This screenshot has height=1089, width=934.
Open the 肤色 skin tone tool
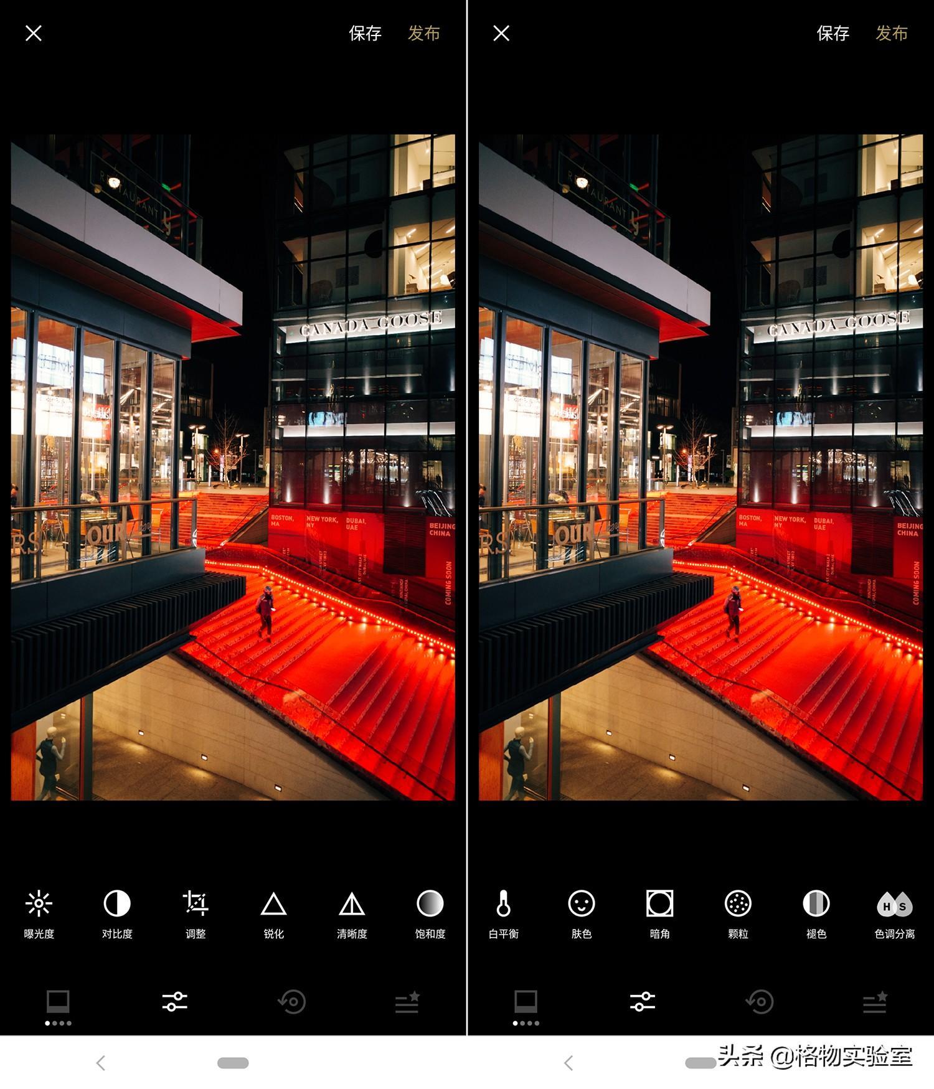point(582,913)
